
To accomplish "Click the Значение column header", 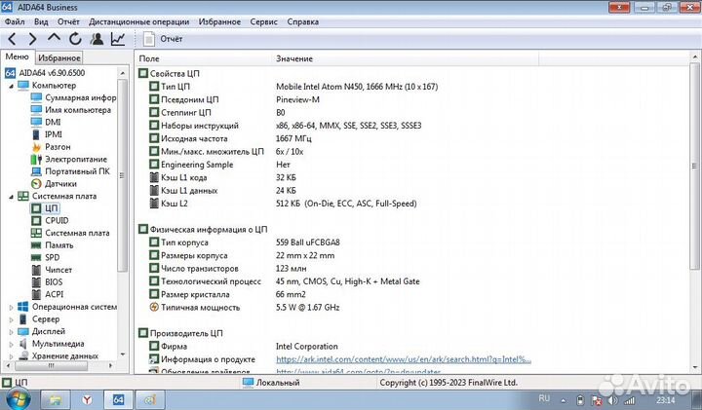I will 405,58.
